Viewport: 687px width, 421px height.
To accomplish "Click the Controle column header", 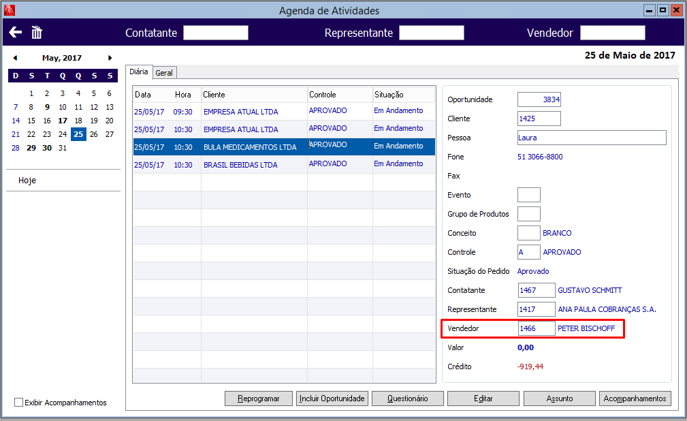I will [x=340, y=95].
